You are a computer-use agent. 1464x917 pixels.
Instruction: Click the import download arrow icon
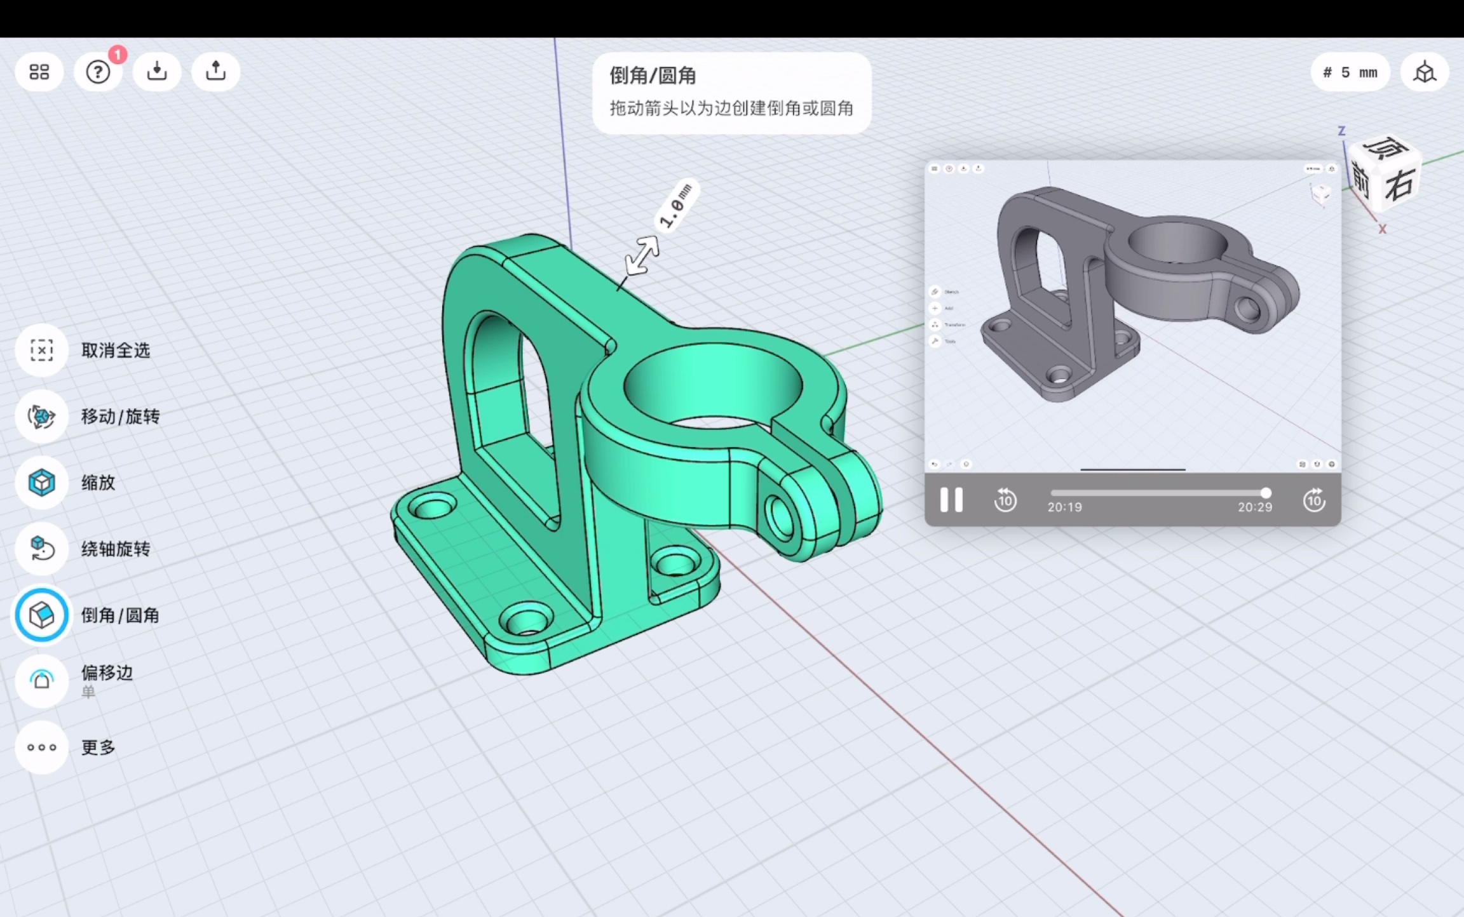[157, 72]
